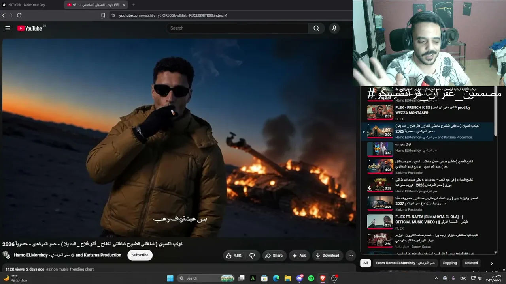Play the 4:26 Karizma Production playlist video
The width and height of the screenshot is (506, 284).
427,166
